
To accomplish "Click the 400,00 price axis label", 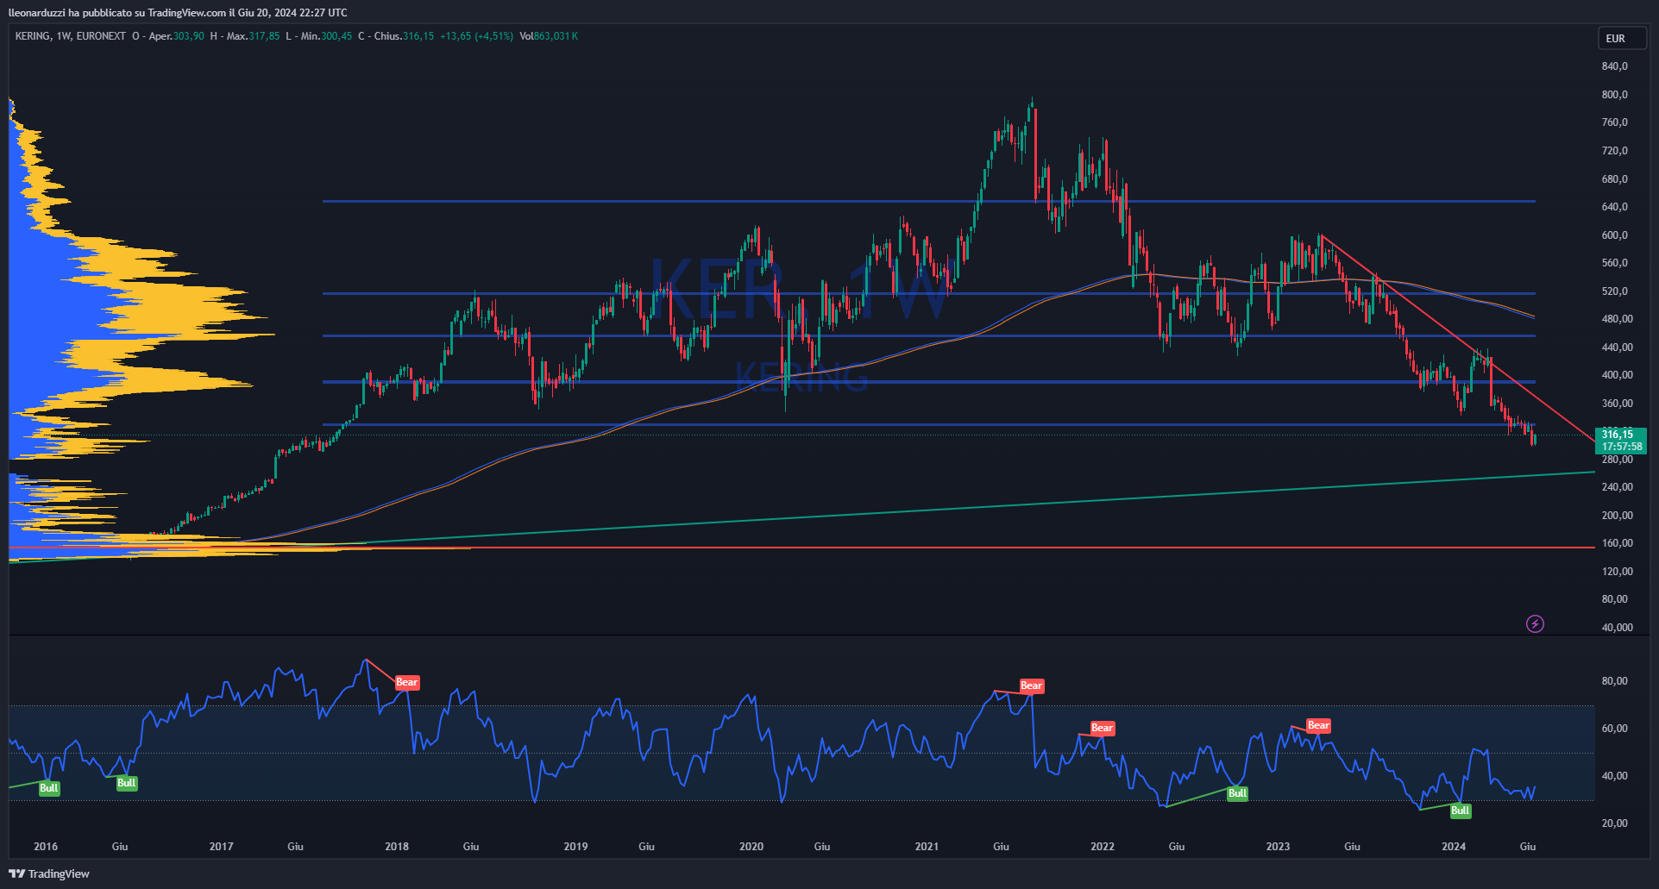I will (x=1618, y=375).
